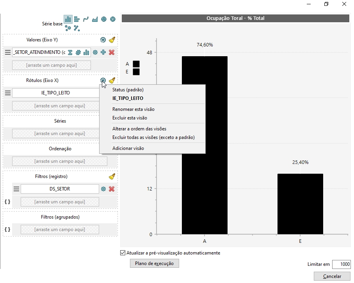Select the donut chart series type
The image size is (354, 283).
click(x=113, y=19)
